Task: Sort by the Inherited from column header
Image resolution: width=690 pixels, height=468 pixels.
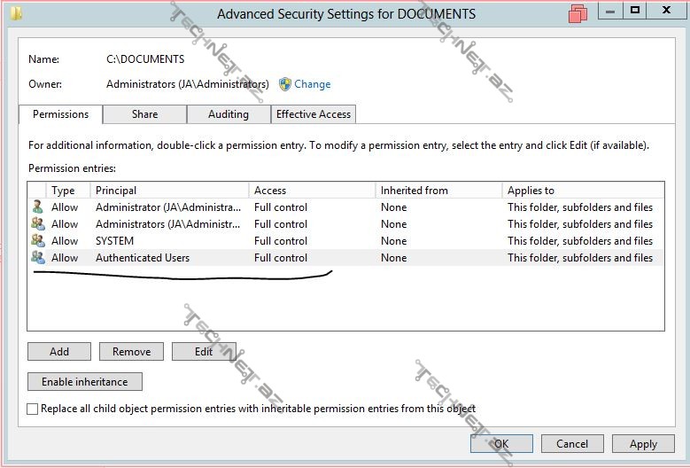Action: [437, 191]
